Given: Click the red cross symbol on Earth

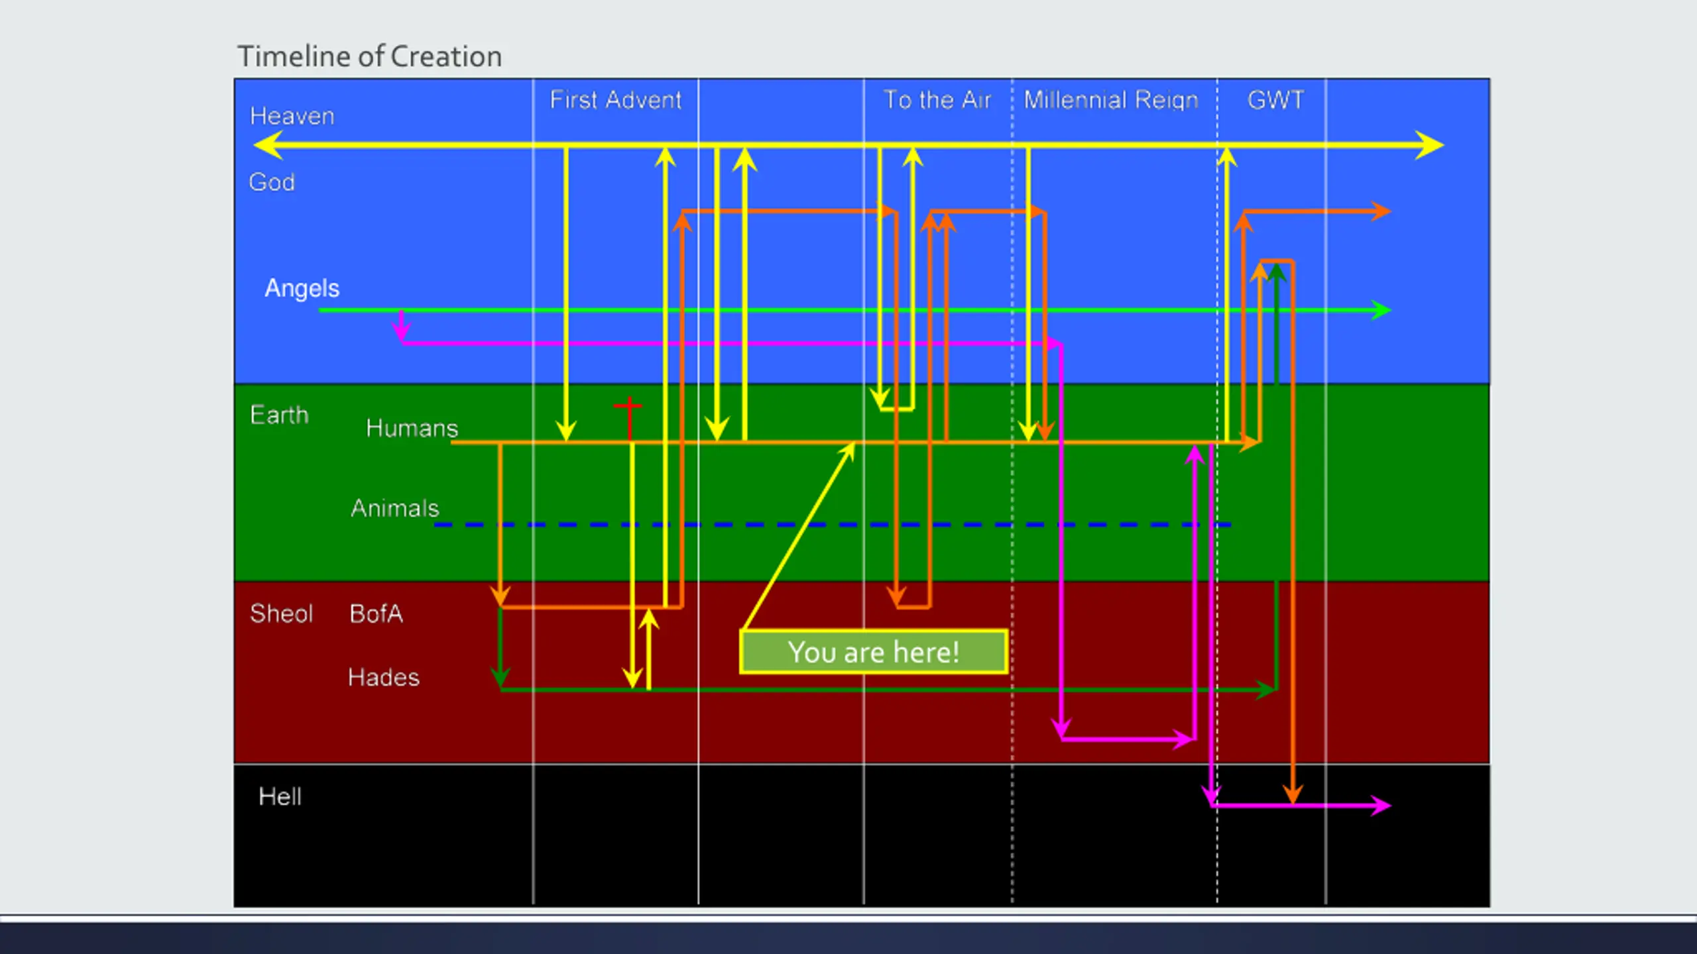Looking at the screenshot, I should point(628,419).
